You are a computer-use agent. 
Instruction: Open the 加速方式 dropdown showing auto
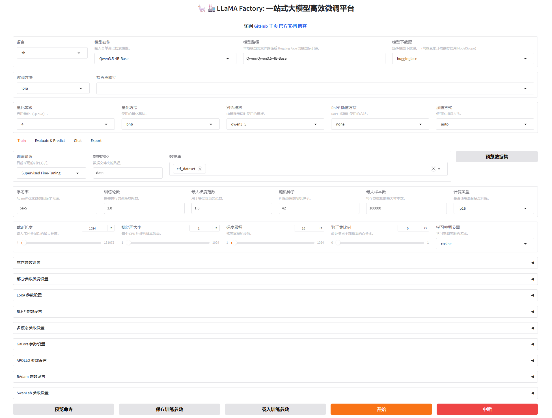485,124
